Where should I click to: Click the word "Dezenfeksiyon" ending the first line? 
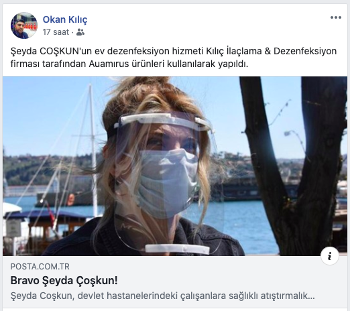[x=305, y=51]
